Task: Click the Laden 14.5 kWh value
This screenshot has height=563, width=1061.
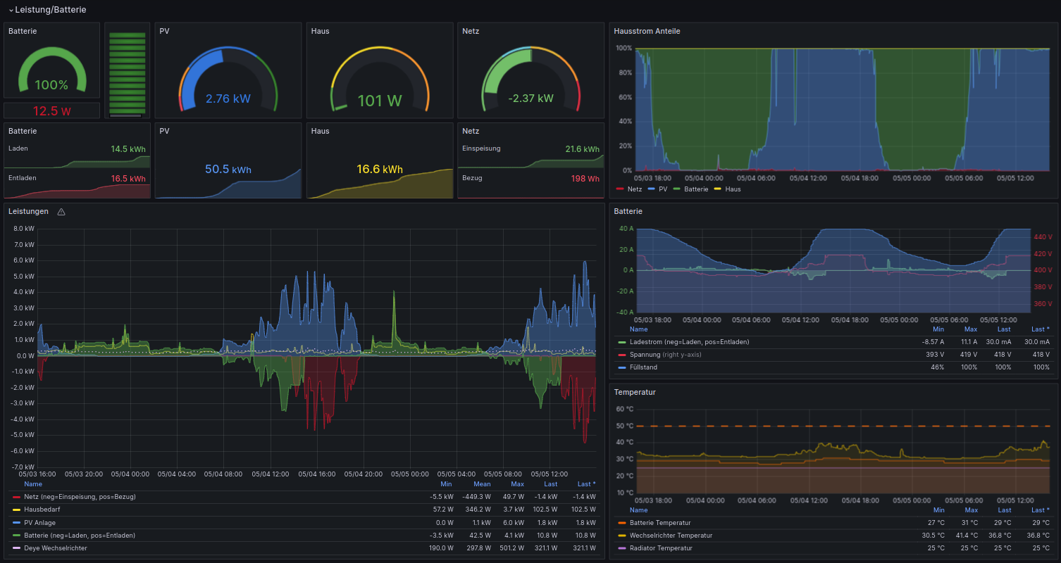Action: point(128,149)
